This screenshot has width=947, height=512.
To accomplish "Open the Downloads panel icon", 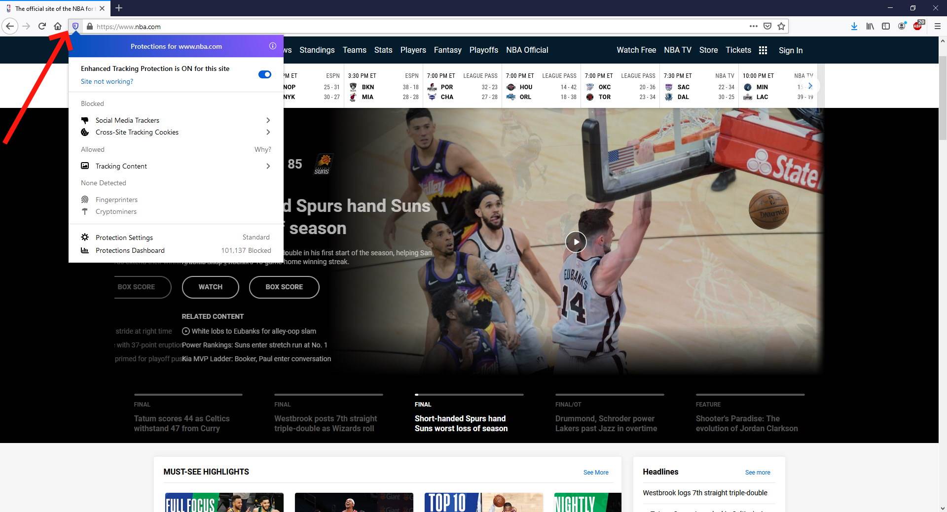I will pos(854,26).
